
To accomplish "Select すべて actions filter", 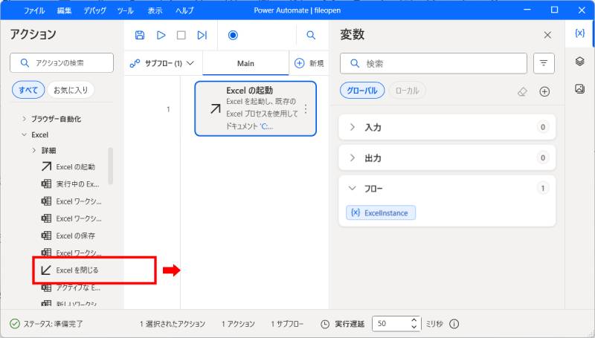I will click(28, 90).
